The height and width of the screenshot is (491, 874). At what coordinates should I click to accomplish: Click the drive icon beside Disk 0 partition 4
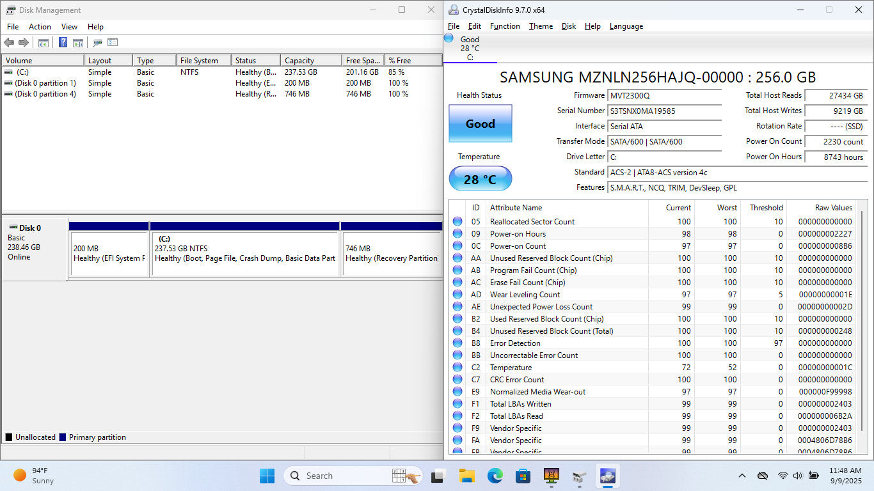click(x=8, y=94)
